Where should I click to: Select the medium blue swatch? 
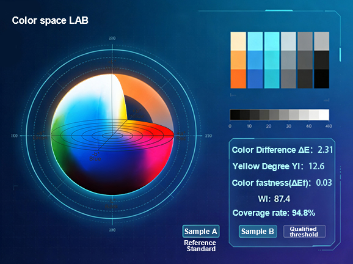click(x=255, y=60)
